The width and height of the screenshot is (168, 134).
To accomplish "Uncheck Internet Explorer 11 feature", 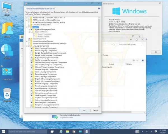I will pyautogui.click(x=29, y=39).
